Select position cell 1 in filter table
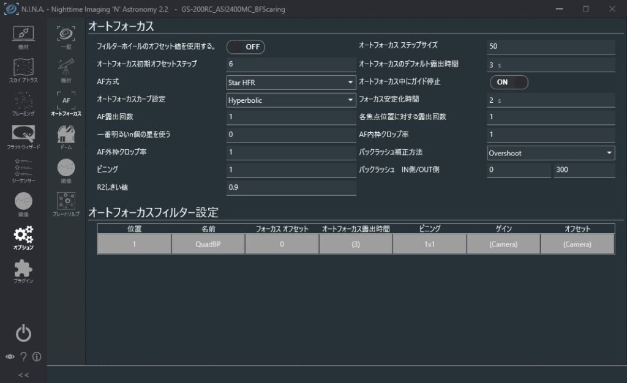The height and width of the screenshot is (383, 627). 134,244
